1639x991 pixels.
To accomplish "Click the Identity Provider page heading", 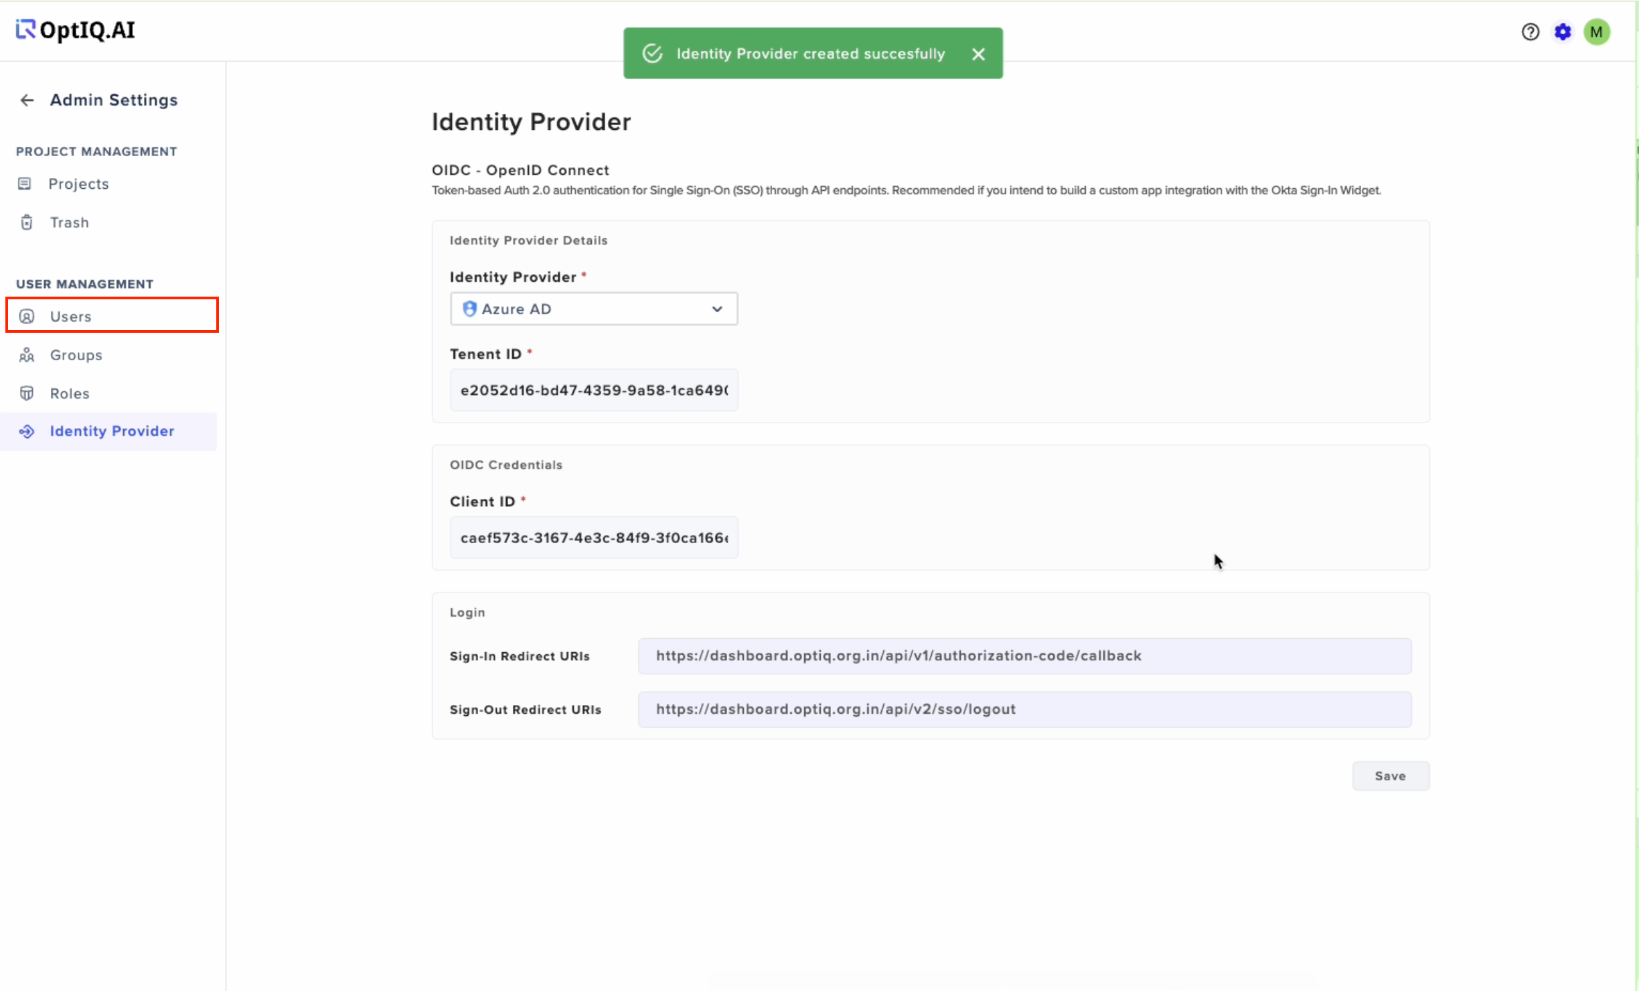I will [531, 122].
